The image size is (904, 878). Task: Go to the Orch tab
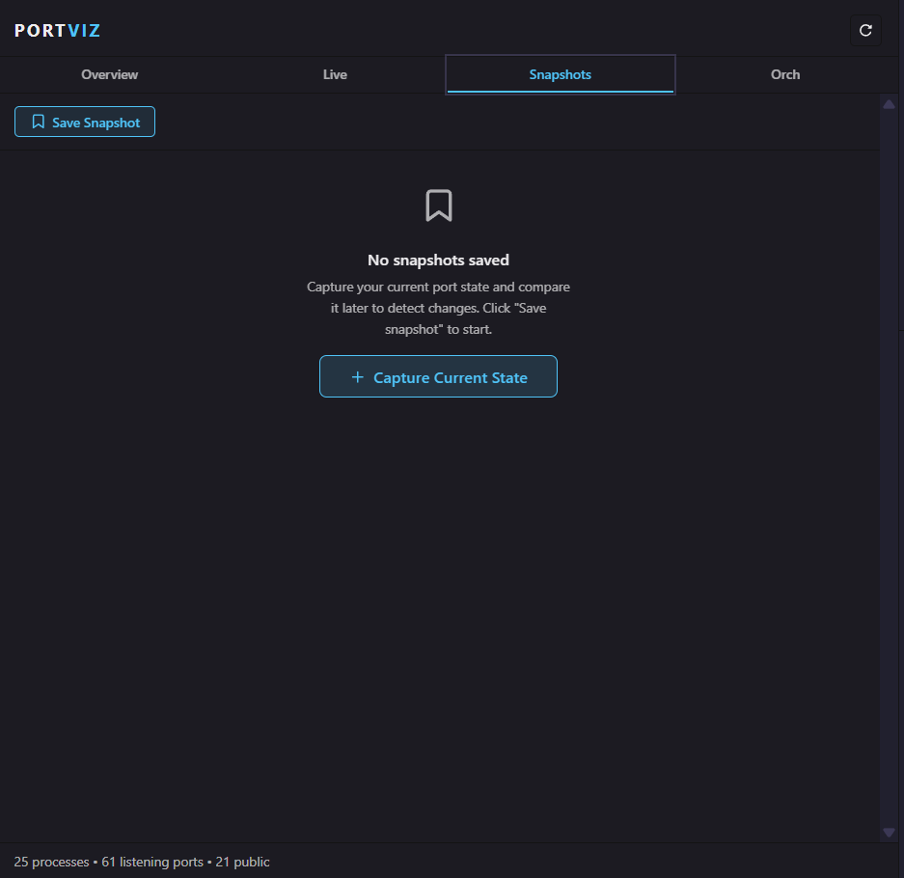coord(785,74)
